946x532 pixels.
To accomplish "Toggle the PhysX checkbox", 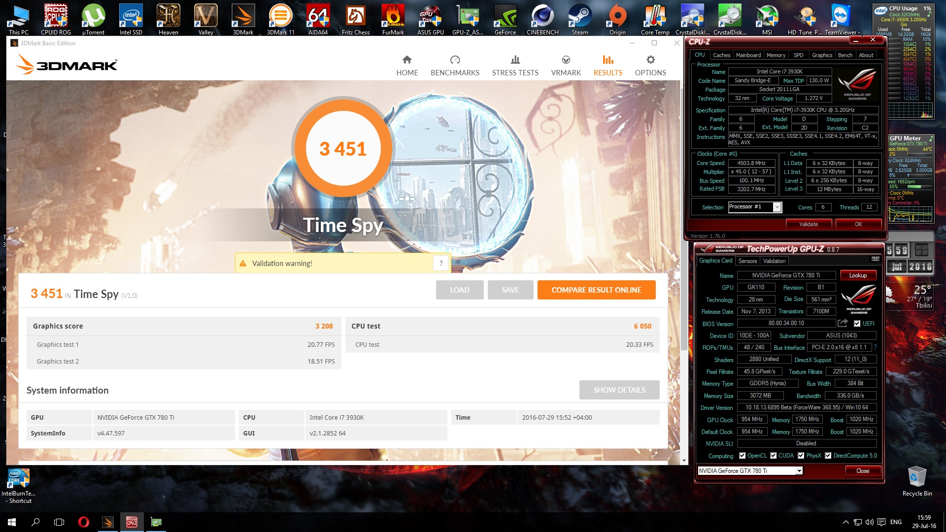I will pyautogui.click(x=801, y=456).
